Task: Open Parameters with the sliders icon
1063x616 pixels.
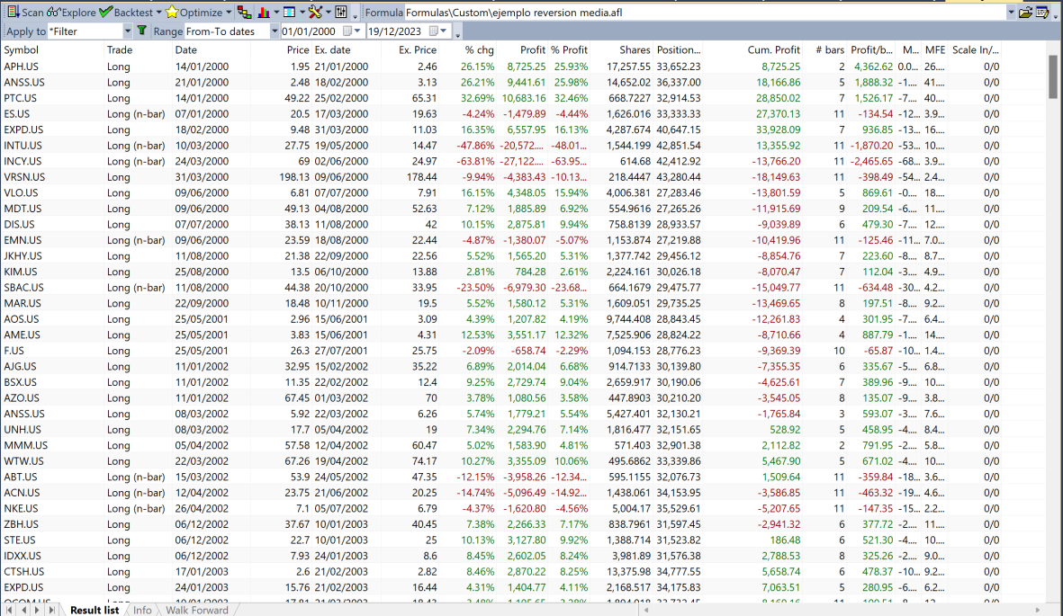Action: tap(341, 13)
